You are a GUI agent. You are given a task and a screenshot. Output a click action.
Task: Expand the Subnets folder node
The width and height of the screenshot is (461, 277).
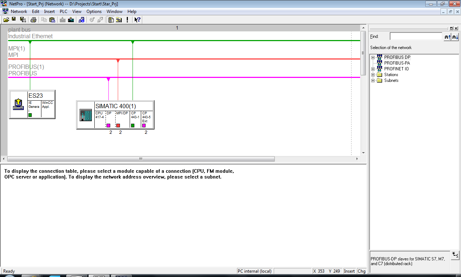pyautogui.click(x=373, y=80)
